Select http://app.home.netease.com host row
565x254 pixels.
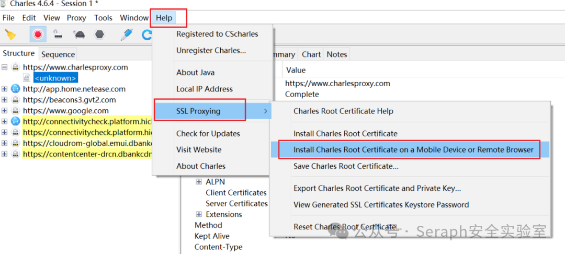coord(74,89)
